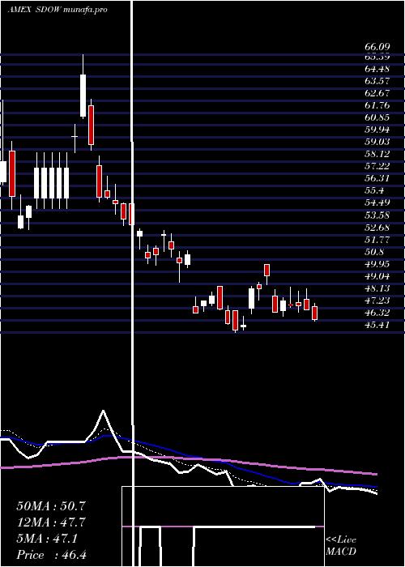Click the 61.76 price axis label

pyautogui.click(x=377, y=105)
